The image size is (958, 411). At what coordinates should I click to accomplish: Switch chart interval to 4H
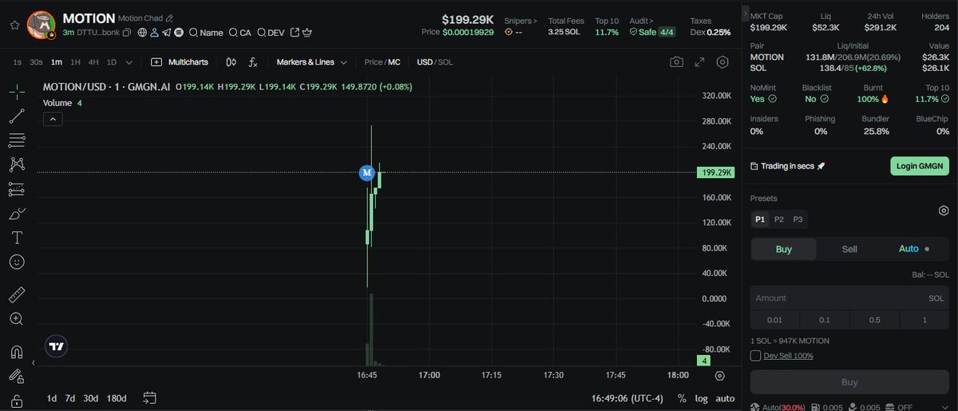point(93,62)
